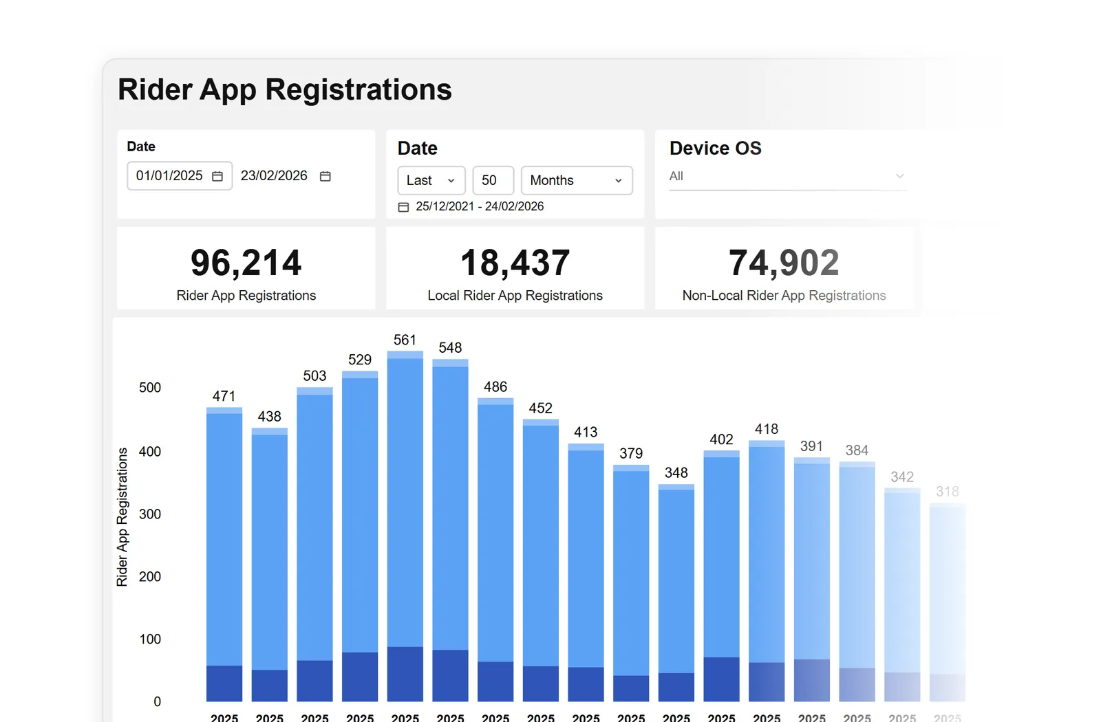Click the 96,214 Rider App Registrations value
The width and height of the screenshot is (1101, 722).
(246, 263)
